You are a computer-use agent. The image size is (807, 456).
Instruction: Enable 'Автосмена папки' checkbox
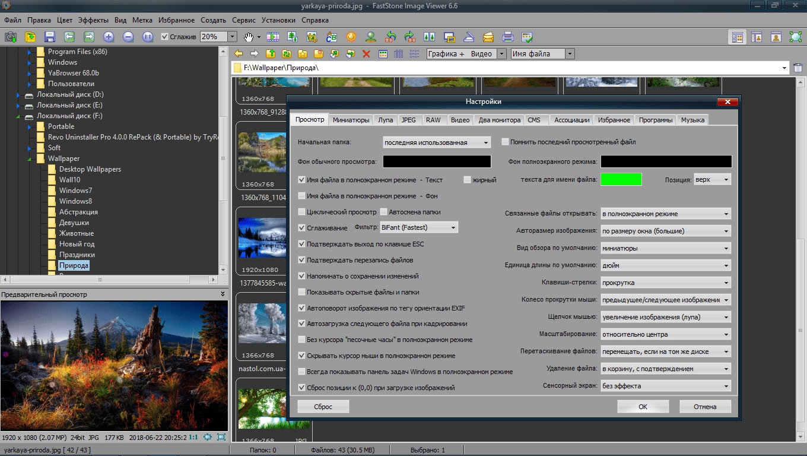pos(384,211)
